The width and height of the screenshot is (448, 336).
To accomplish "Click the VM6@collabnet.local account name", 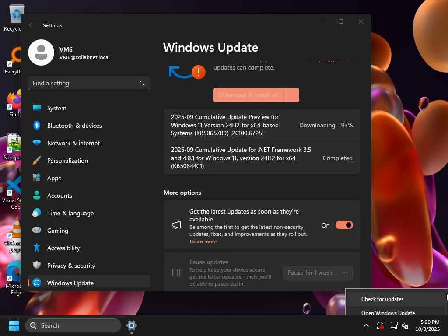I will [84, 57].
